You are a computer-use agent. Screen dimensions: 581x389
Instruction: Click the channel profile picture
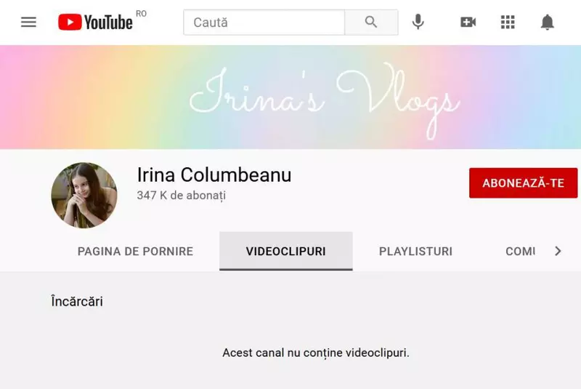[84, 195]
